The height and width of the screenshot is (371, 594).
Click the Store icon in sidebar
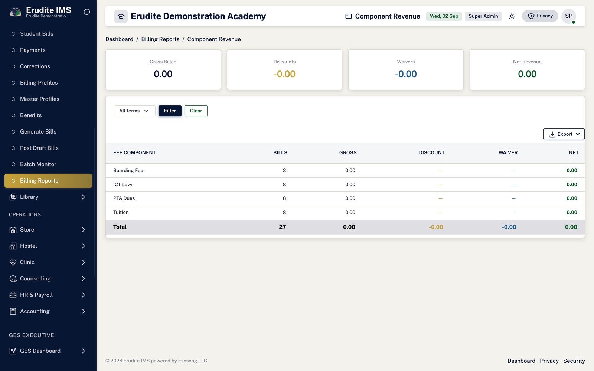point(13,230)
